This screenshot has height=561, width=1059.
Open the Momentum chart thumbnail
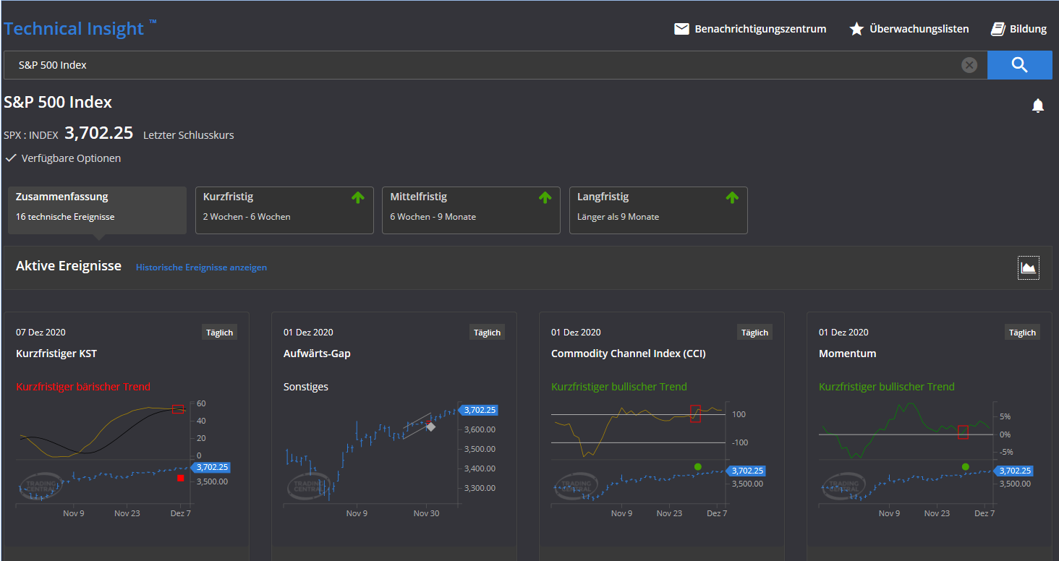(926, 458)
